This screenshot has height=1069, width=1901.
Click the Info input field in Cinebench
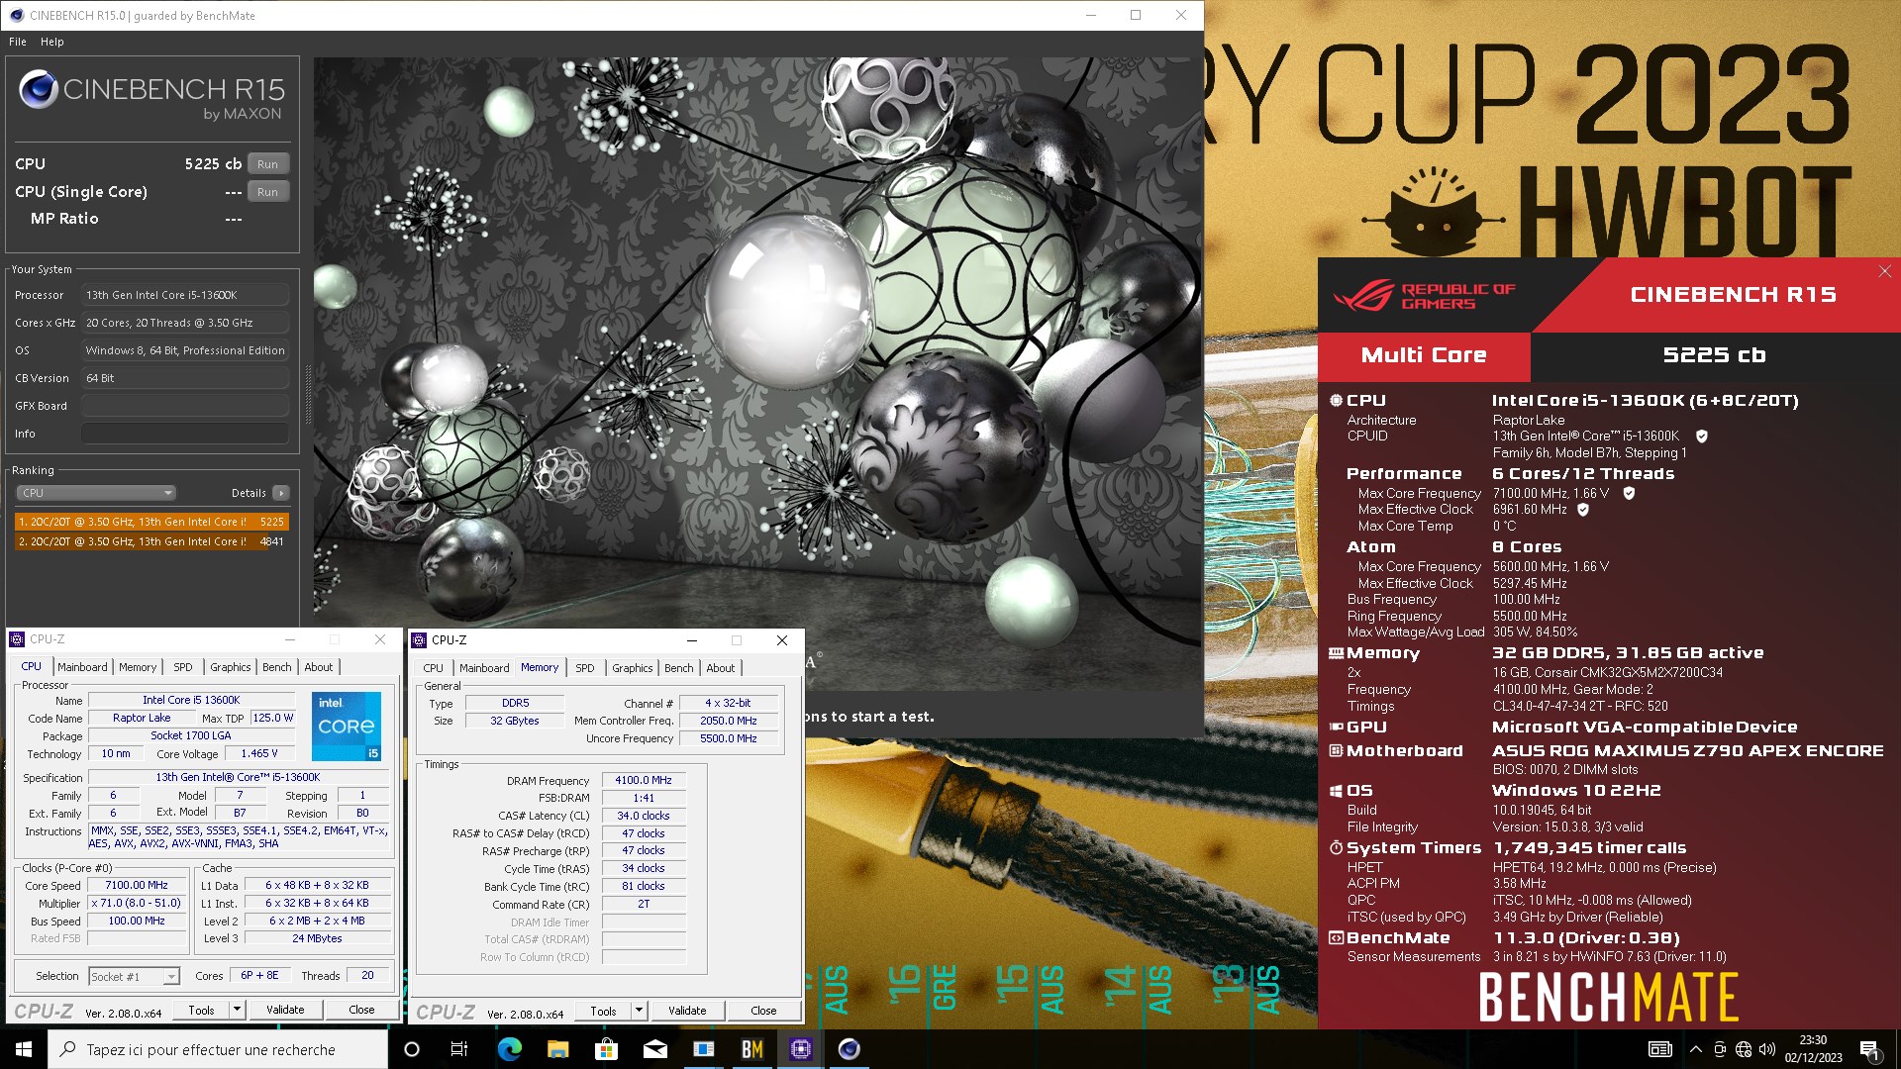click(x=185, y=434)
